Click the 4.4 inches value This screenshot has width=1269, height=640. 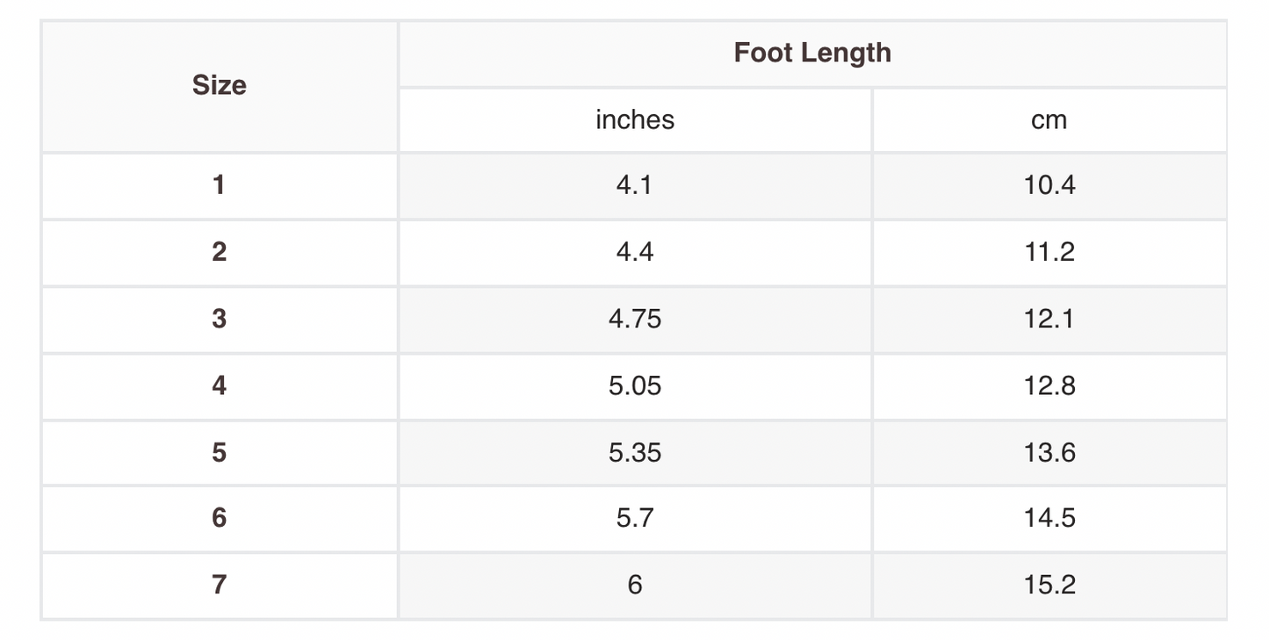click(x=635, y=252)
